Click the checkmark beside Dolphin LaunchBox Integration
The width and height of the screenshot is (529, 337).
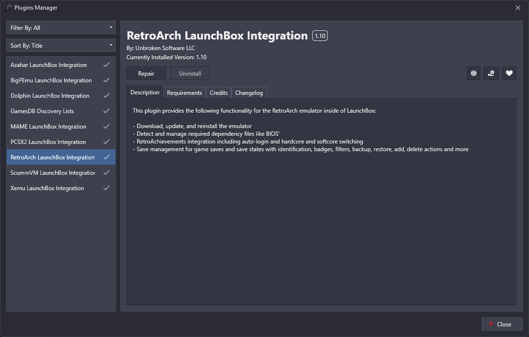(106, 95)
